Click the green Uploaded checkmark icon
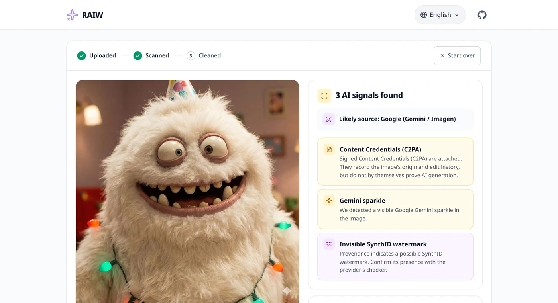The width and height of the screenshot is (558, 303). [x=81, y=56]
